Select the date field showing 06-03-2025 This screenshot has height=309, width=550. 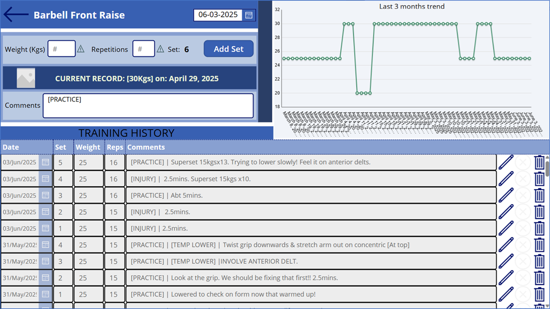(x=217, y=15)
